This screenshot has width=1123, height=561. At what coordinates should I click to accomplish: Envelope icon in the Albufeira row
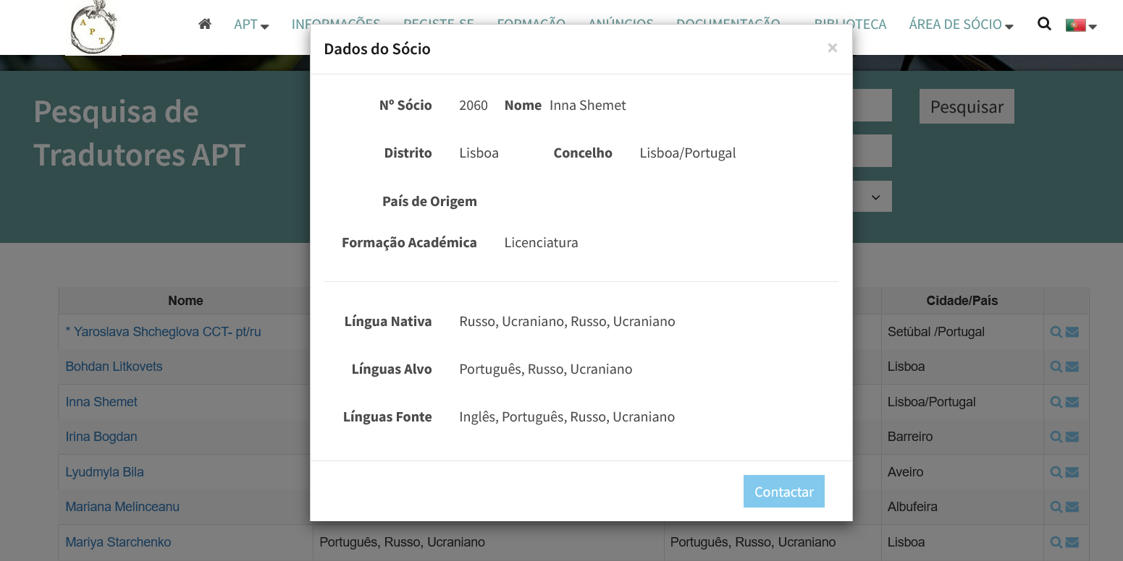tap(1072, 507)
